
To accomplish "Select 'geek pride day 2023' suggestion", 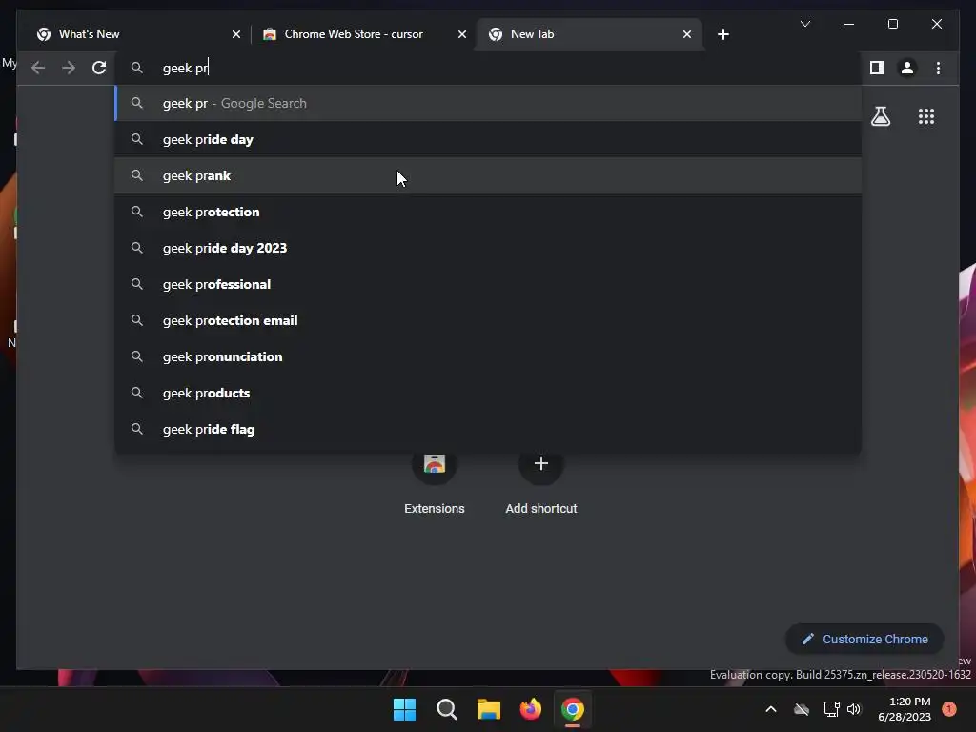I will [x=489, y=248].
